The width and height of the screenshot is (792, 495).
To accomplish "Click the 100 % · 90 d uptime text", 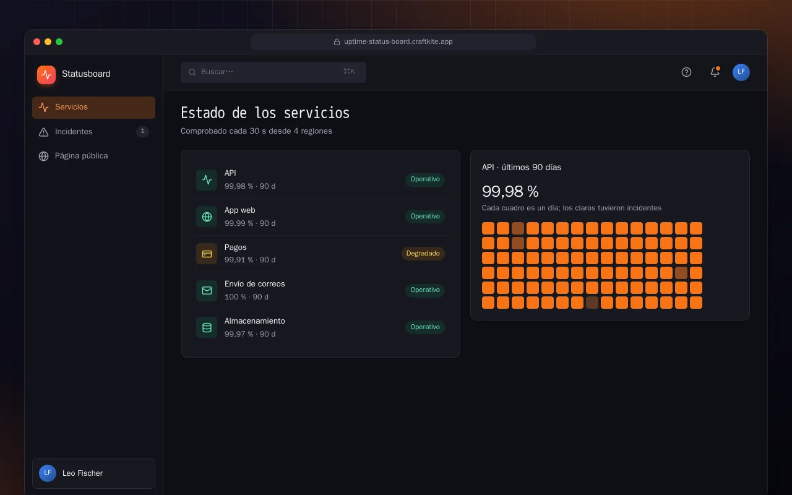I will [246, 297].
